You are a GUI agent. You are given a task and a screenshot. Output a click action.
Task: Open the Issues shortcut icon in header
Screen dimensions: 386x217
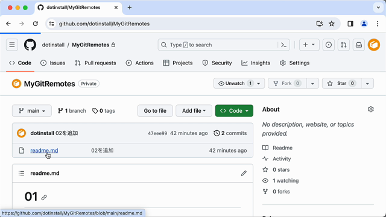328,45
